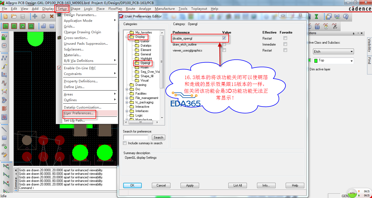This screenshot has width=372, height=198.
Task: Click the green Top layer color swatch
Action: (316, 61)
